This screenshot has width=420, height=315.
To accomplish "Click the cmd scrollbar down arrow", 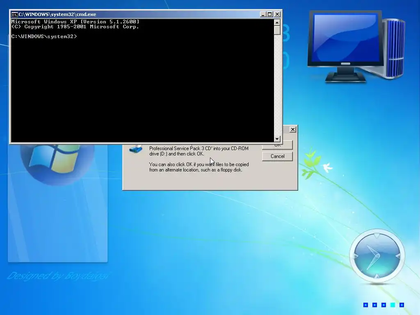I will click(x=277, y=139).
